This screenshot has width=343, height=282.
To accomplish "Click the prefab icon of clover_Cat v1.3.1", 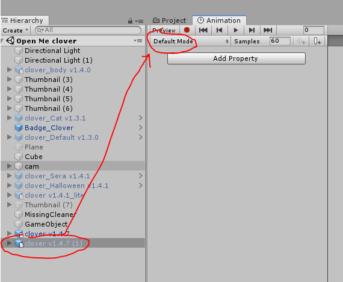I will tap(19, 118).
